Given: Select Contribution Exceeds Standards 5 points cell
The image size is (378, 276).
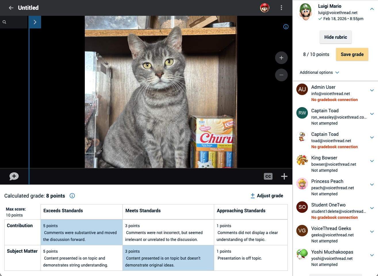Looking at the screenshot, I should pos(81,232).
